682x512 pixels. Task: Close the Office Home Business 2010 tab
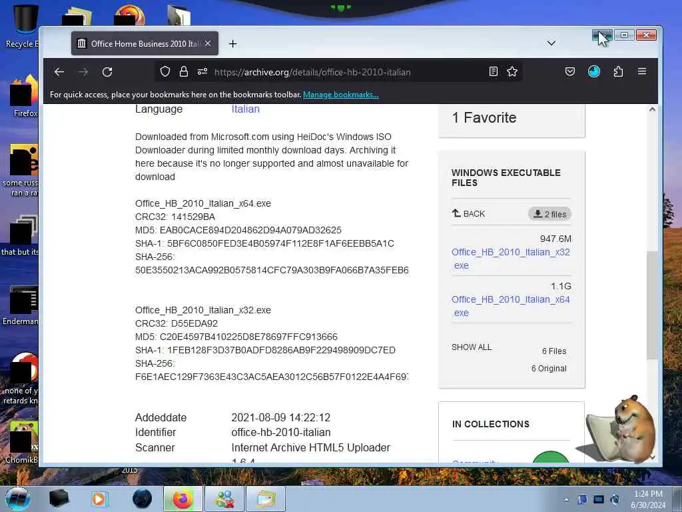click(x=208, y=43)
